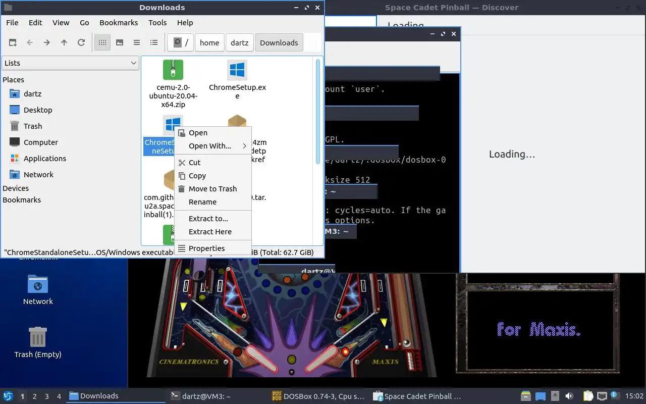Image resolution: width=646 pixels, height=404 pixels.
Task: Click the Devices section header
Action: click(x=16, y=188)
